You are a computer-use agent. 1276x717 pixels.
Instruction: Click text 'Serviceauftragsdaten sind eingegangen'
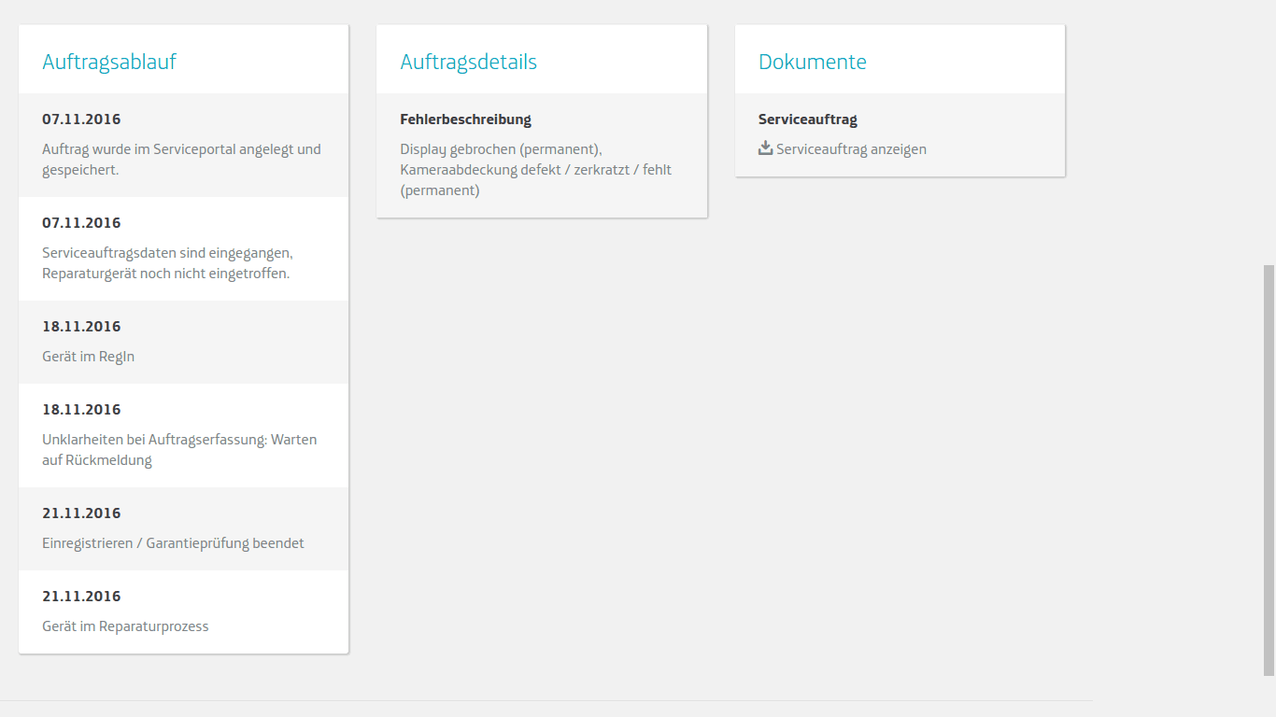click(167, 253)
